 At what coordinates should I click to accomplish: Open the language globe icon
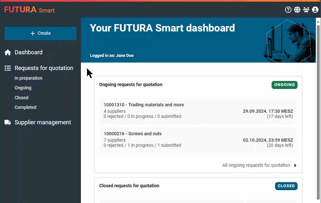297,10
